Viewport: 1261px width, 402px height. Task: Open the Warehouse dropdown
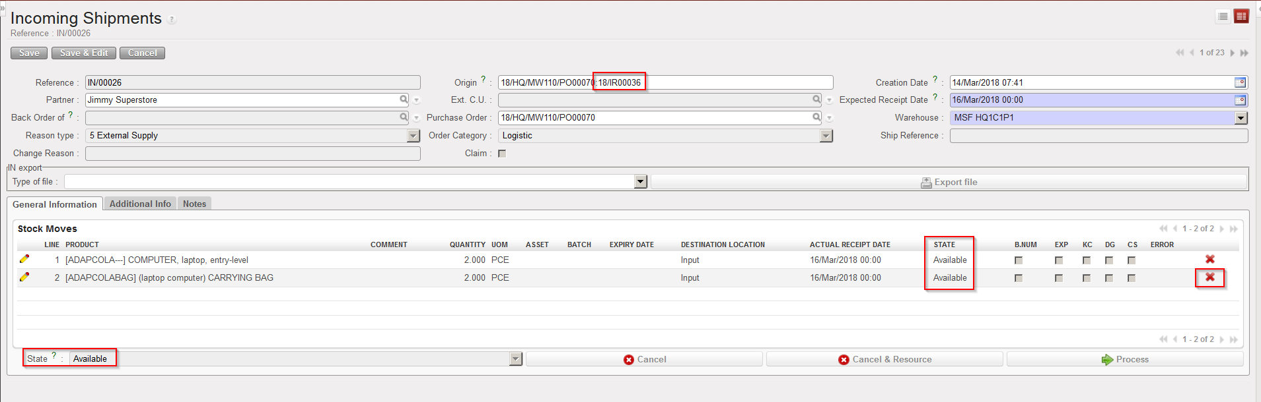[1241, 118]
